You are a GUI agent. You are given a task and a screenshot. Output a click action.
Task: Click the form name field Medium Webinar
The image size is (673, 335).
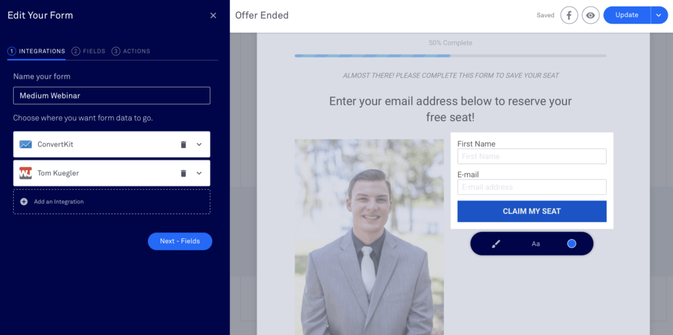click(112, 96)
